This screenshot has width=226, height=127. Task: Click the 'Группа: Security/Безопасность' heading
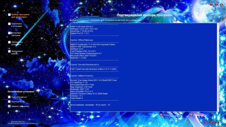pyautogui.click(x=85, y=65)
